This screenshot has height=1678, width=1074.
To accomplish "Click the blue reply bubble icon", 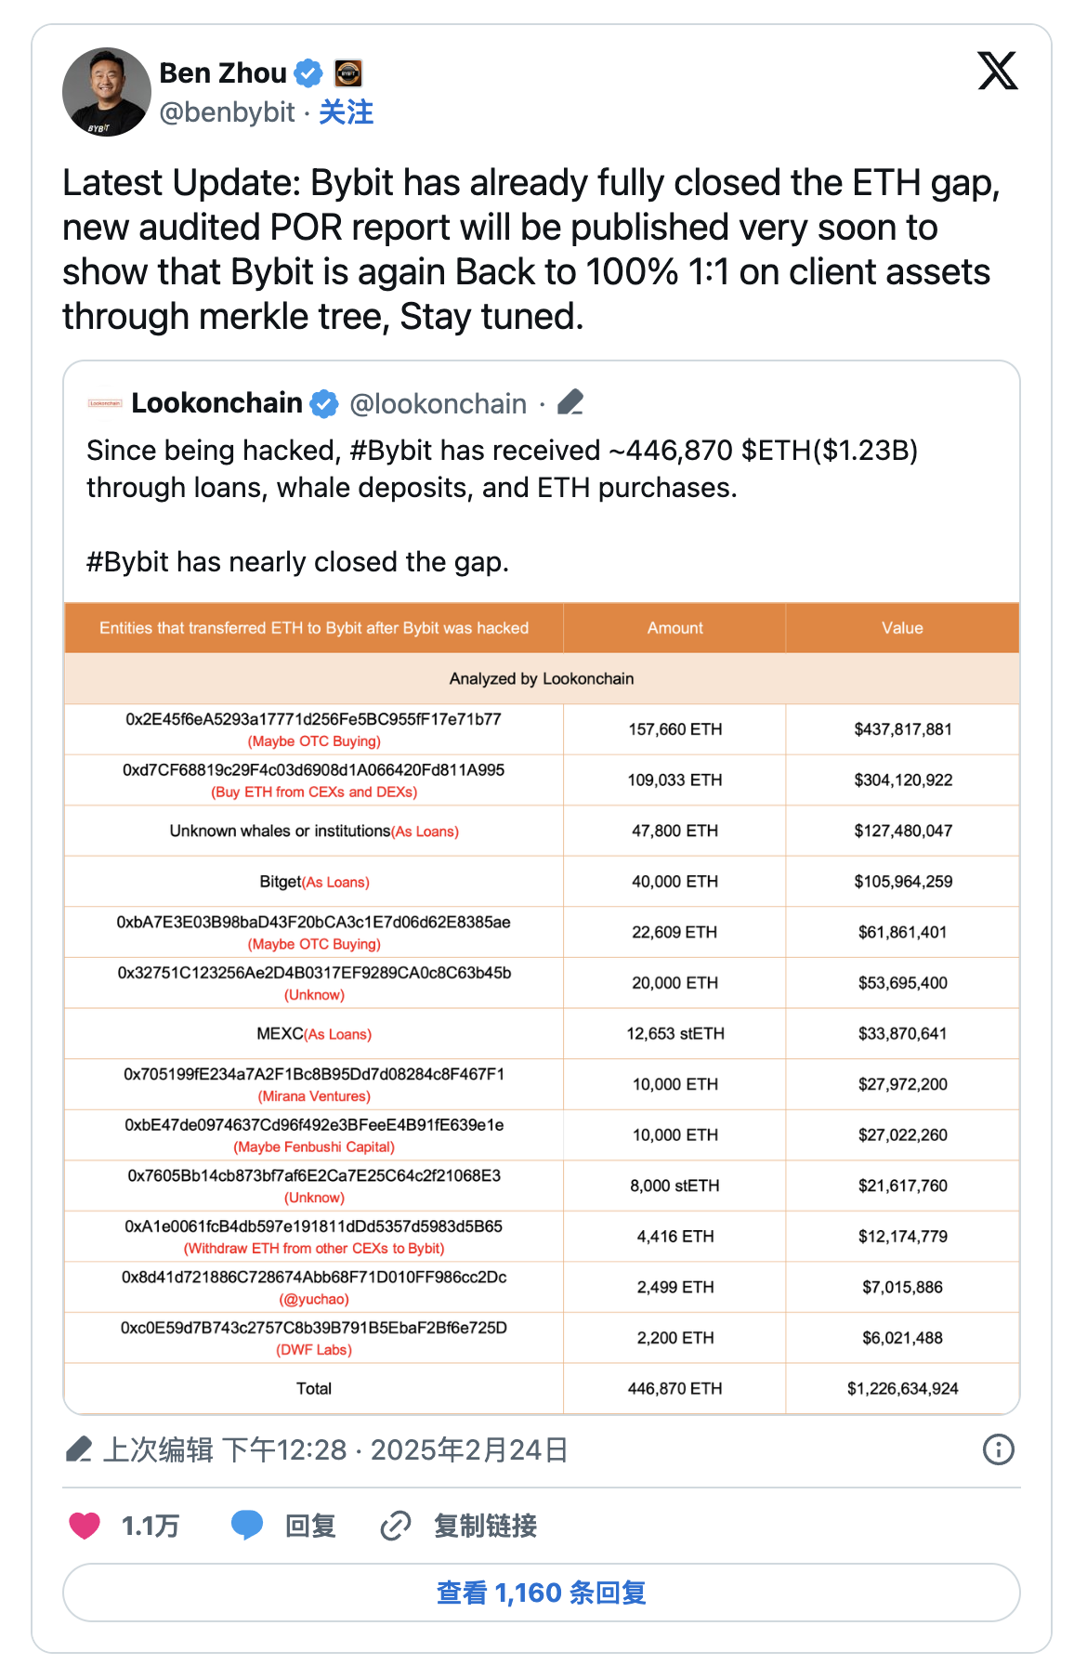I will click(x=247, y=1526).
